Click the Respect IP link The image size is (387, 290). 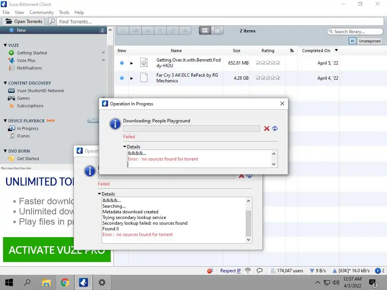[x=230, y=271]
